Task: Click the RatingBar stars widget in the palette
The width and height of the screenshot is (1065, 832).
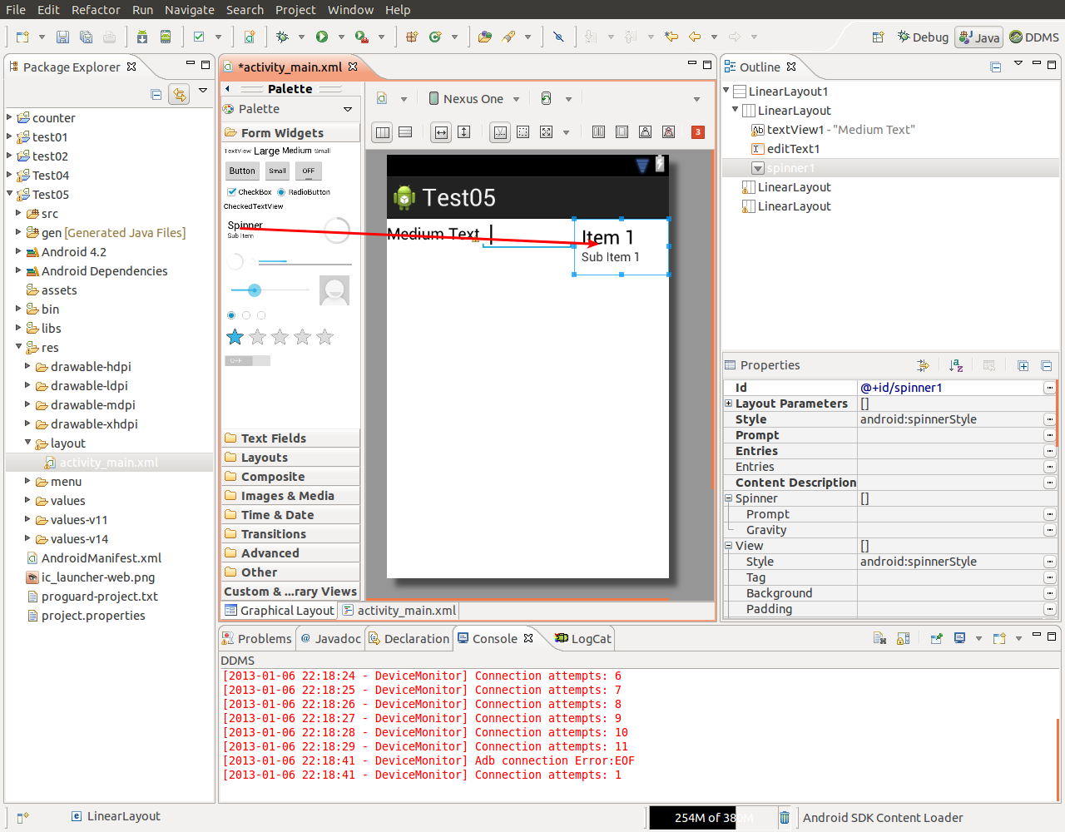Action: 280,337
